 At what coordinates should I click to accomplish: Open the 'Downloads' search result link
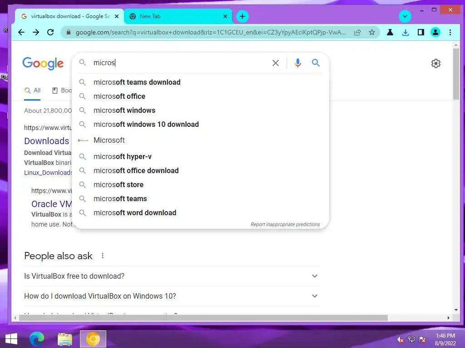tap(47, 141)
